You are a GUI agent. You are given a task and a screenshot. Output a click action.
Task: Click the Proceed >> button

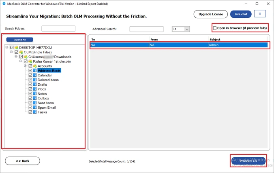[248, 161]
